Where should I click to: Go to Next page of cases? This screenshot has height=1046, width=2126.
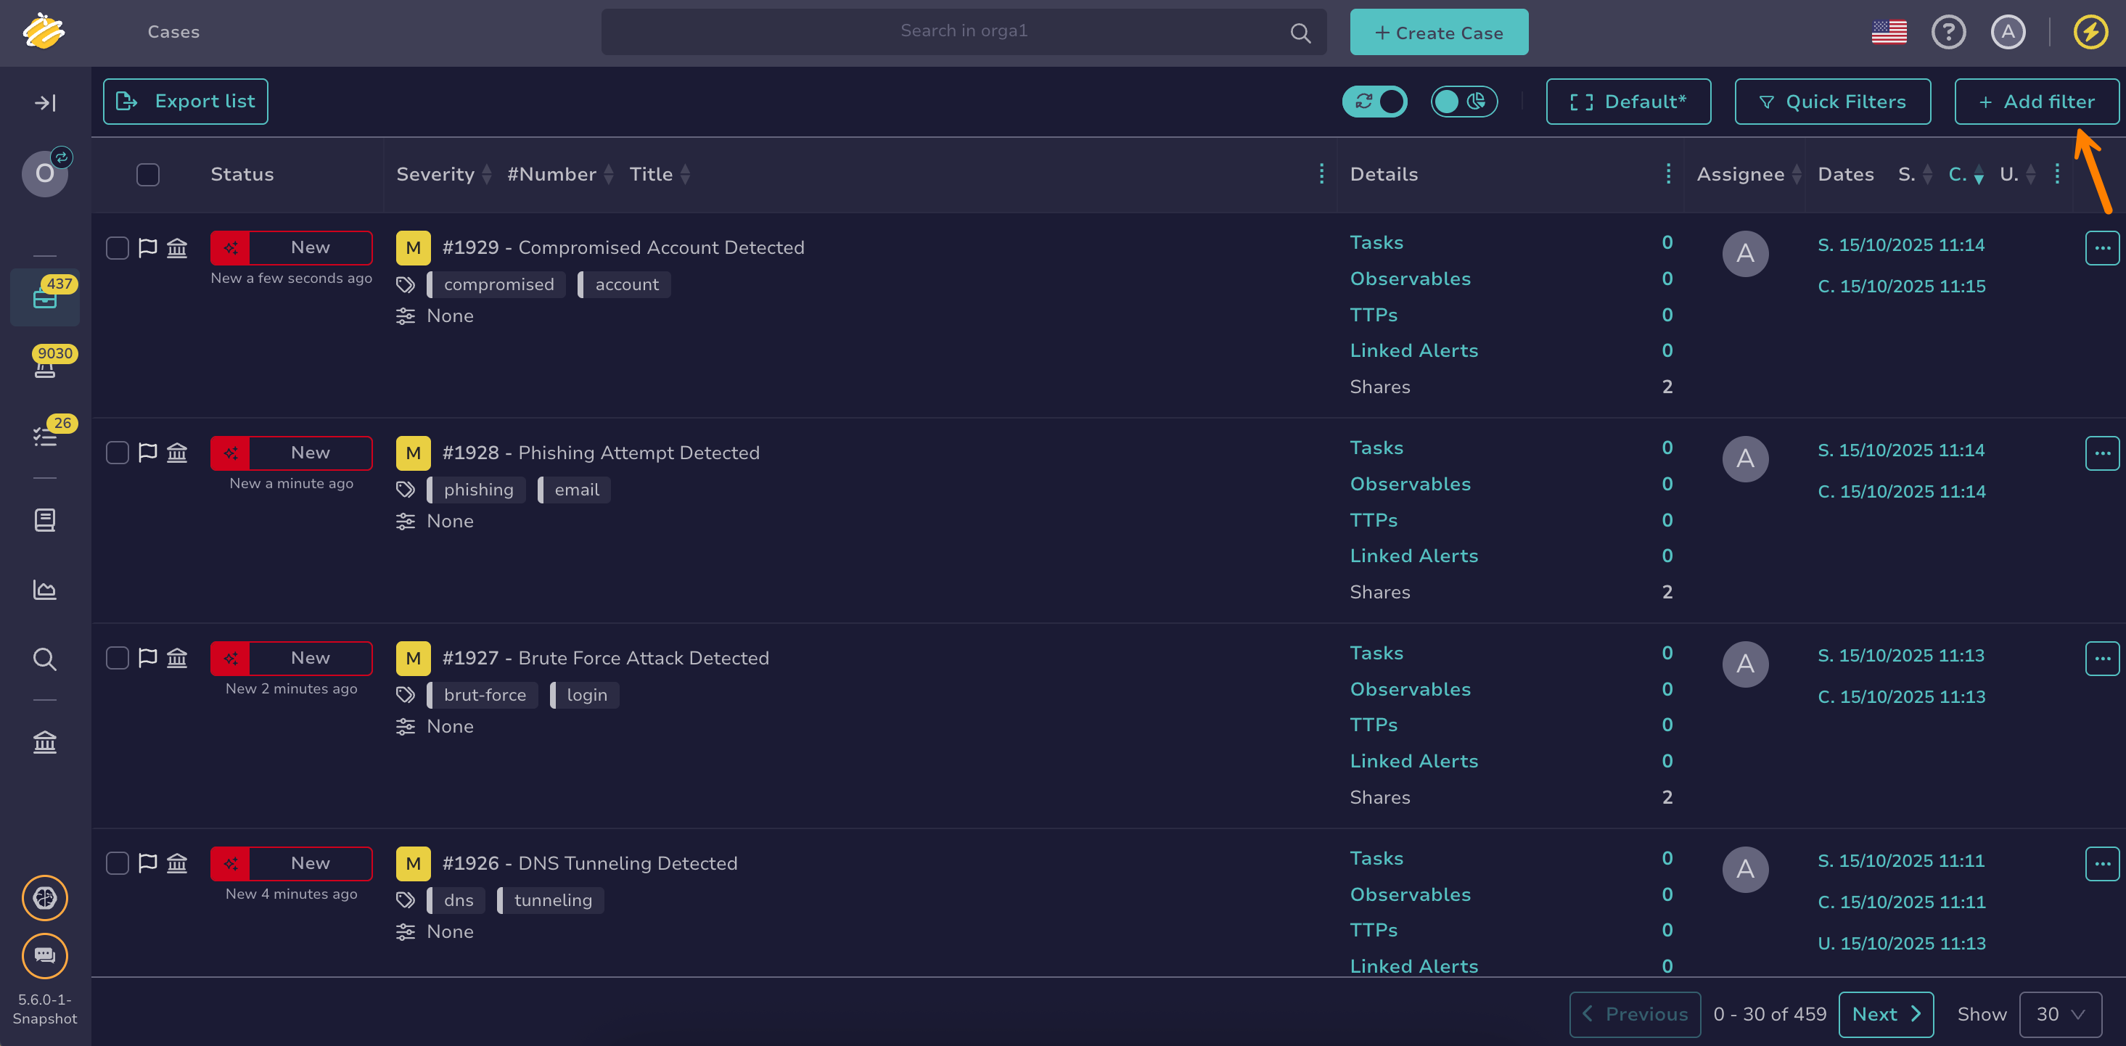click(1886, 1014)
